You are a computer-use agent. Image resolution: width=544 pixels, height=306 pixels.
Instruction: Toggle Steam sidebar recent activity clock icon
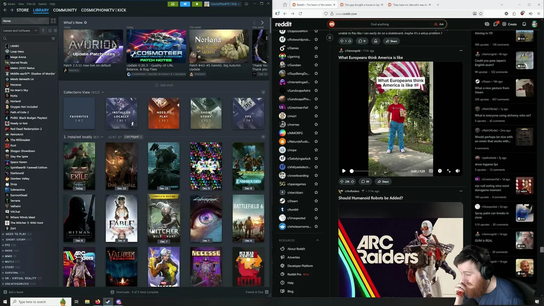(50, 31)
